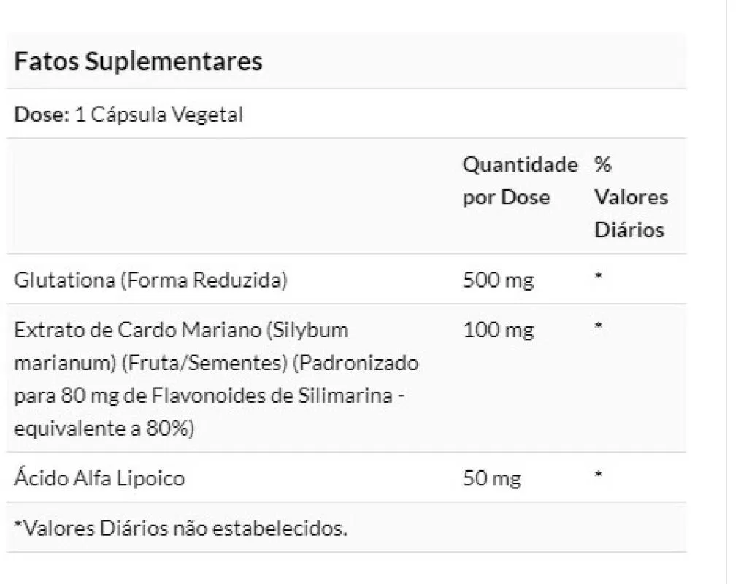This screenshot has height=584, width=749.
Task: Click the word Padronizado
Action: 356,363
